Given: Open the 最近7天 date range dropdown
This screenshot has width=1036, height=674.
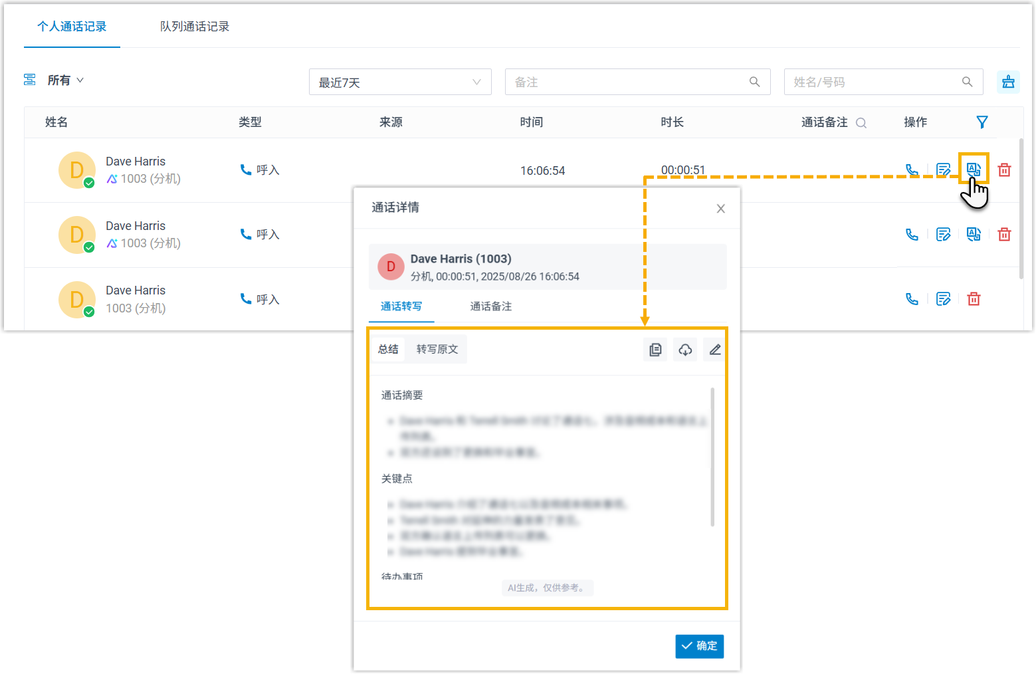Looking at the screenshot, I should pos(399,82).
